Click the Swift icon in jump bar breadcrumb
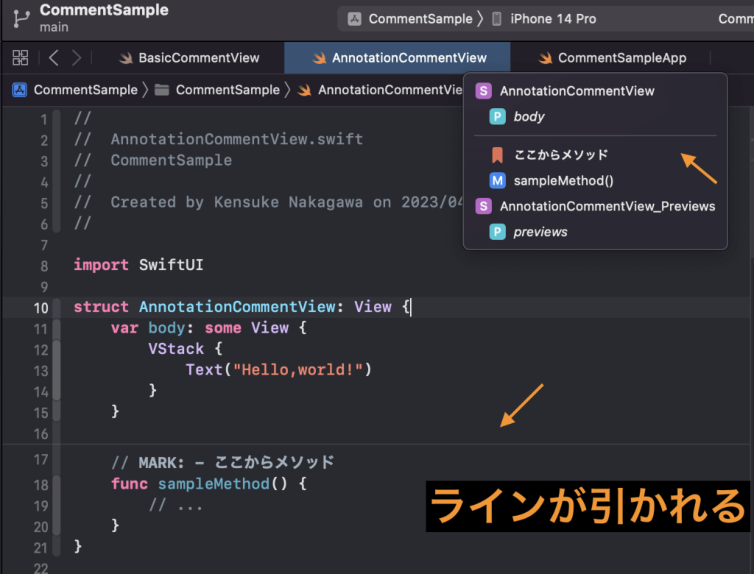Viewport: 754px width, 574px height. coord(304,90)
